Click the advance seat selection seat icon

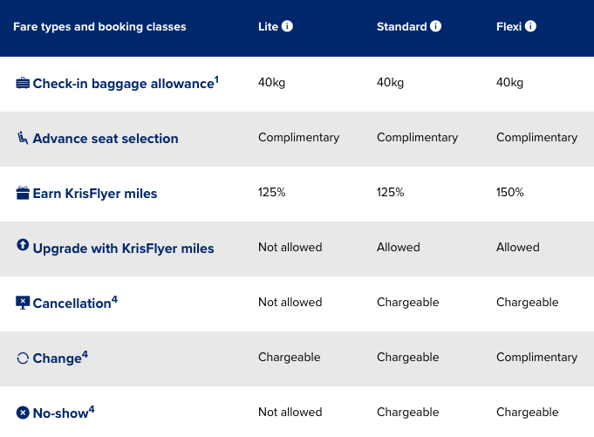23,138
